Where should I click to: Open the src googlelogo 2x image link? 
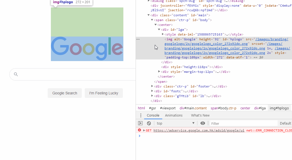click(226, 41)
